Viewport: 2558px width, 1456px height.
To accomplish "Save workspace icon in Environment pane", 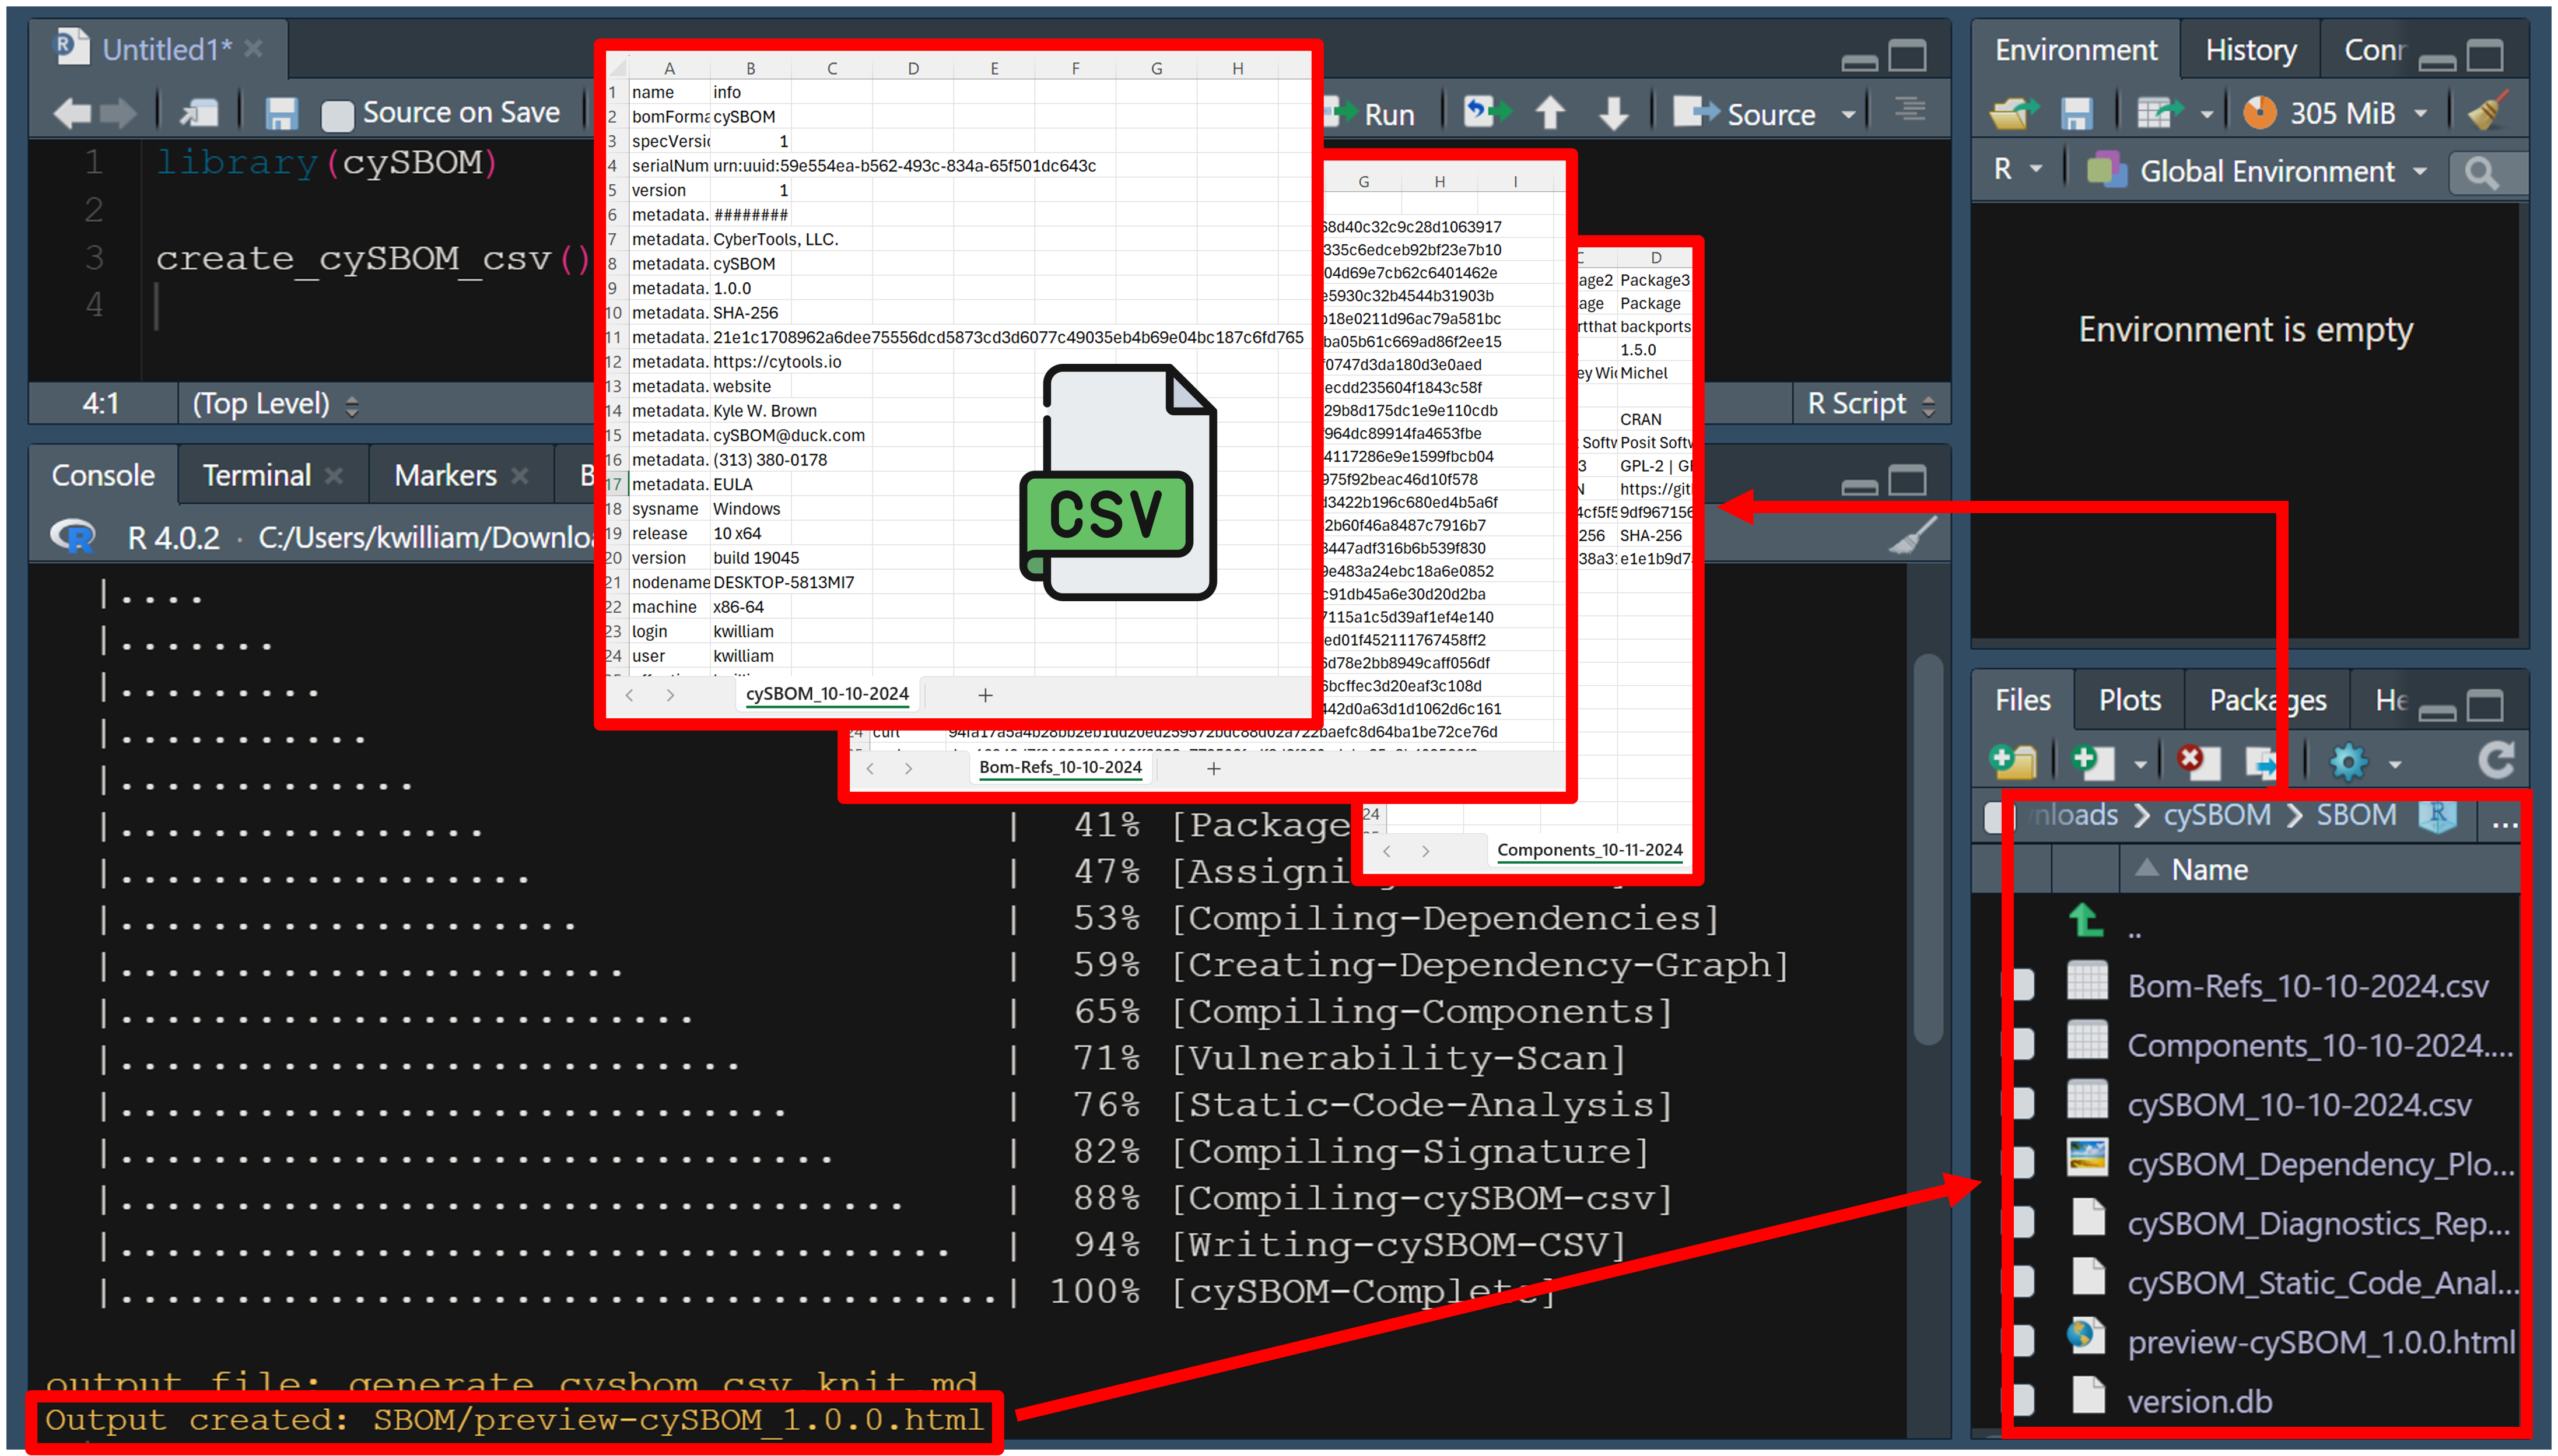I will pos(2076,114).
